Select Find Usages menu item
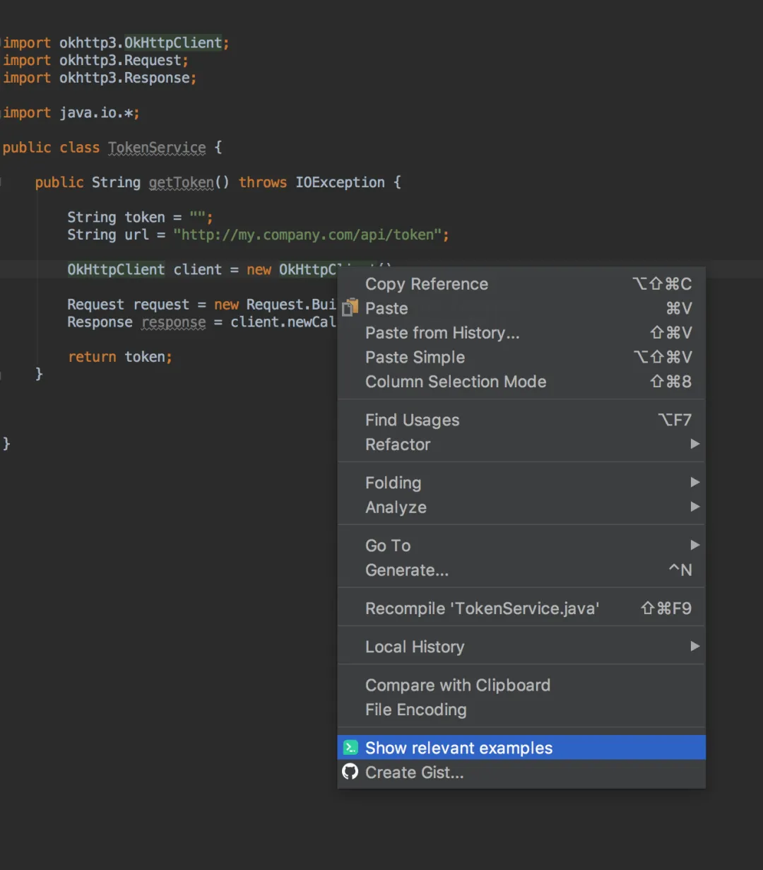Image resolution: width=763 pixels, height=870 pixels. tap(521, 420)
